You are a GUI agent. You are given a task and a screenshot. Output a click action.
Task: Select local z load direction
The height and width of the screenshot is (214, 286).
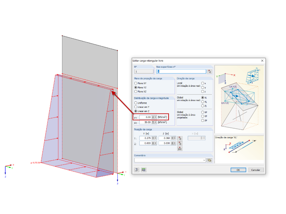coord(202,91)
